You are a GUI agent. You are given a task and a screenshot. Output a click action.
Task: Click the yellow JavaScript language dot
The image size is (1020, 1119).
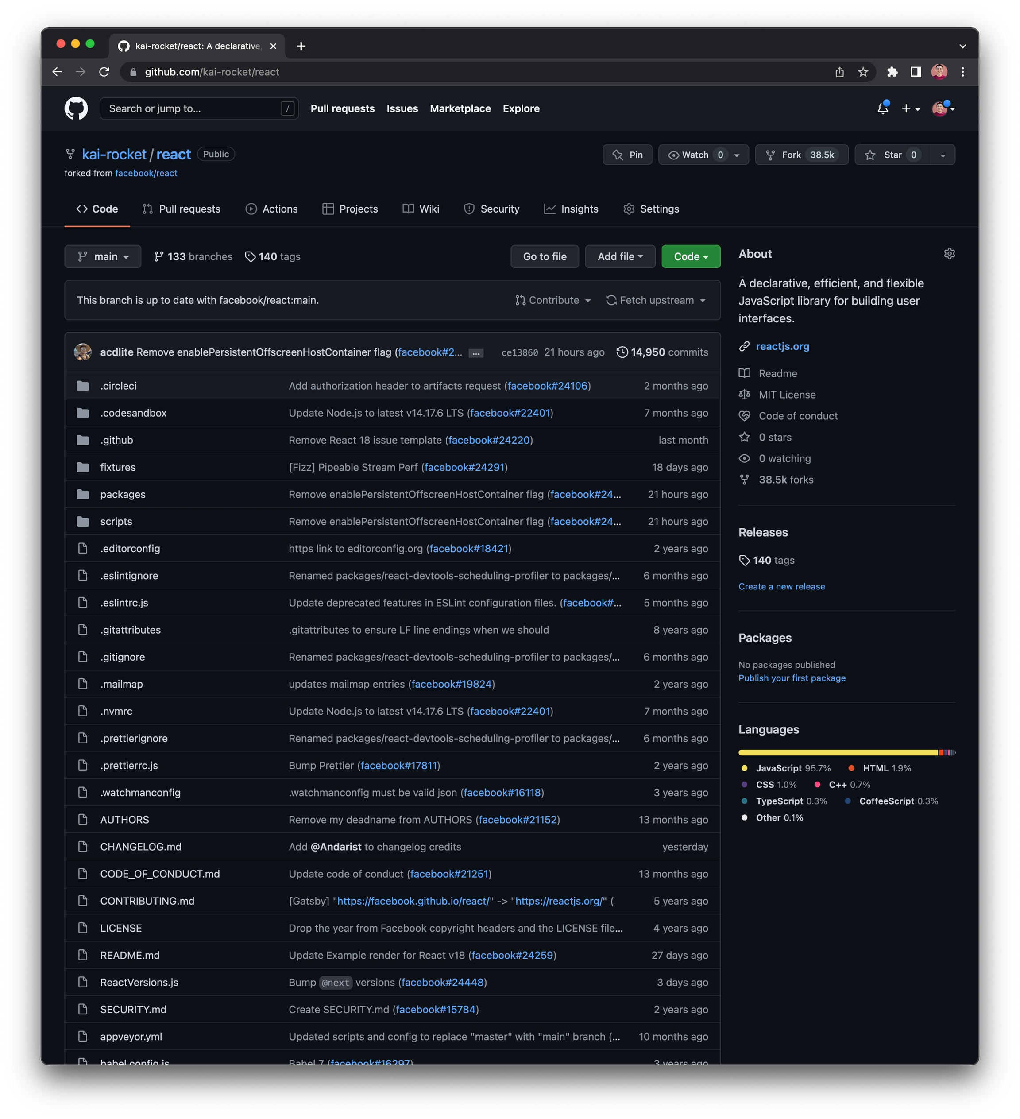click(744, 768)
